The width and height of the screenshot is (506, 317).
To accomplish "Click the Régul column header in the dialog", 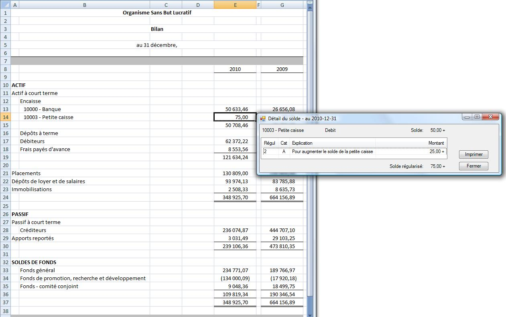I will [x=270, y=143].
